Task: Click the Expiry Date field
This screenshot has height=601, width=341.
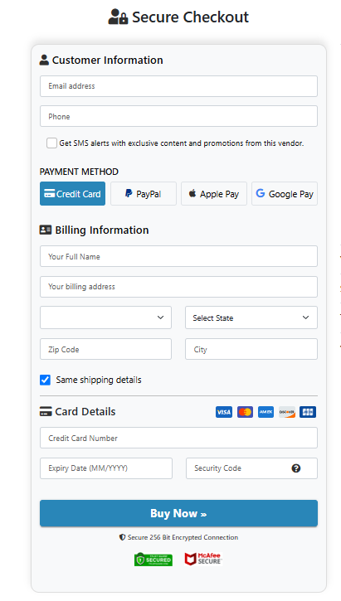Action: click(106, 468)
